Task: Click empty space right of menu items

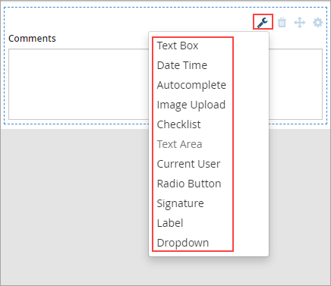Action: (251, 144)
